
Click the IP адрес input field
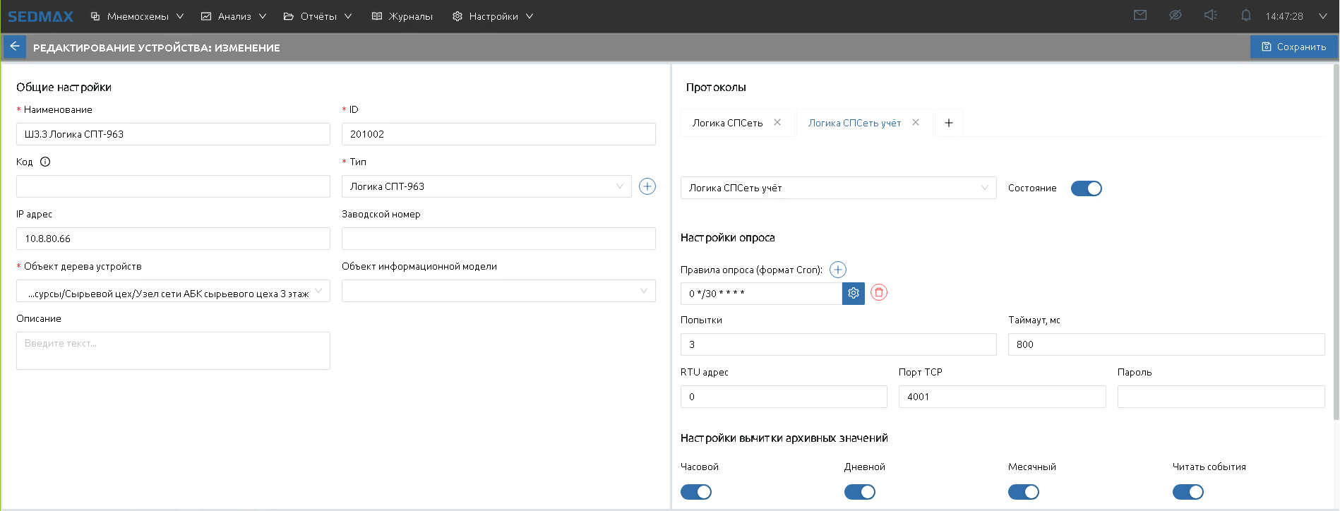pos(173,239)
